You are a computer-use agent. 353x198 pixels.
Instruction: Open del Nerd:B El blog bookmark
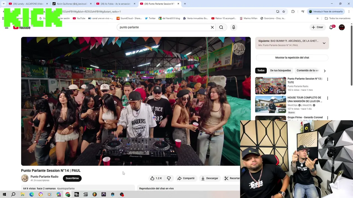tap(169, 18)
